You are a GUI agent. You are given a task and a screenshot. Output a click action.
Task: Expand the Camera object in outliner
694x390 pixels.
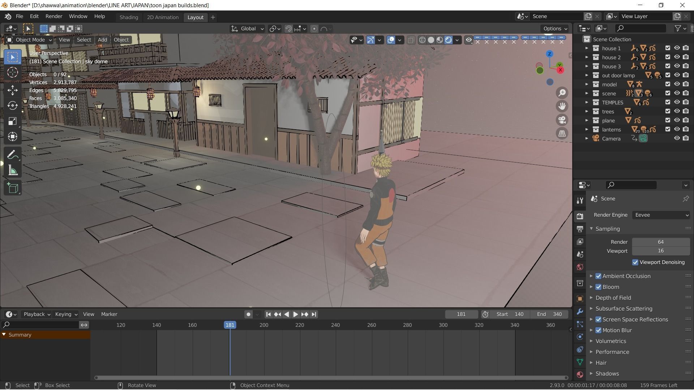(586, 138)
